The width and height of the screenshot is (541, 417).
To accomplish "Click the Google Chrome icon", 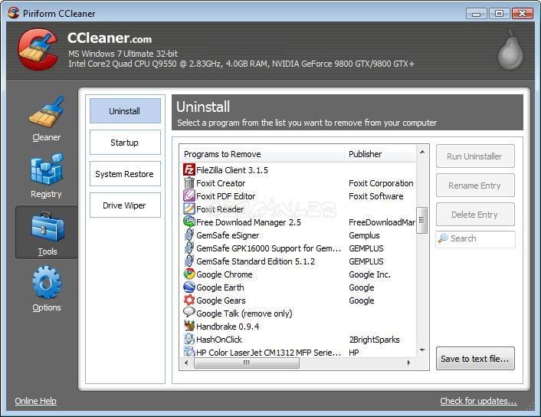I will pos(189,274).
